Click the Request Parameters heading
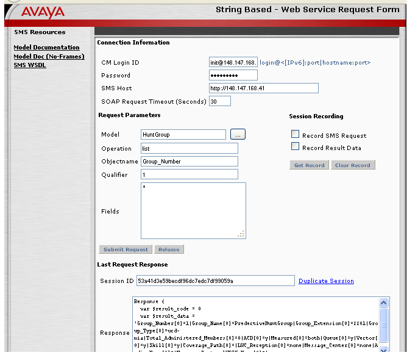418x358 pixels. point(130,115)
